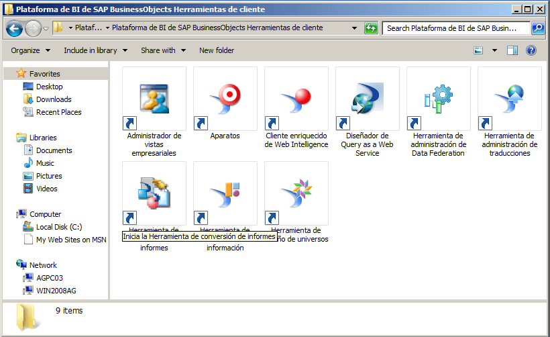Select Diseñador de Query as a Web Service
The image size is (550, 337).
click(x=368, y=99)
